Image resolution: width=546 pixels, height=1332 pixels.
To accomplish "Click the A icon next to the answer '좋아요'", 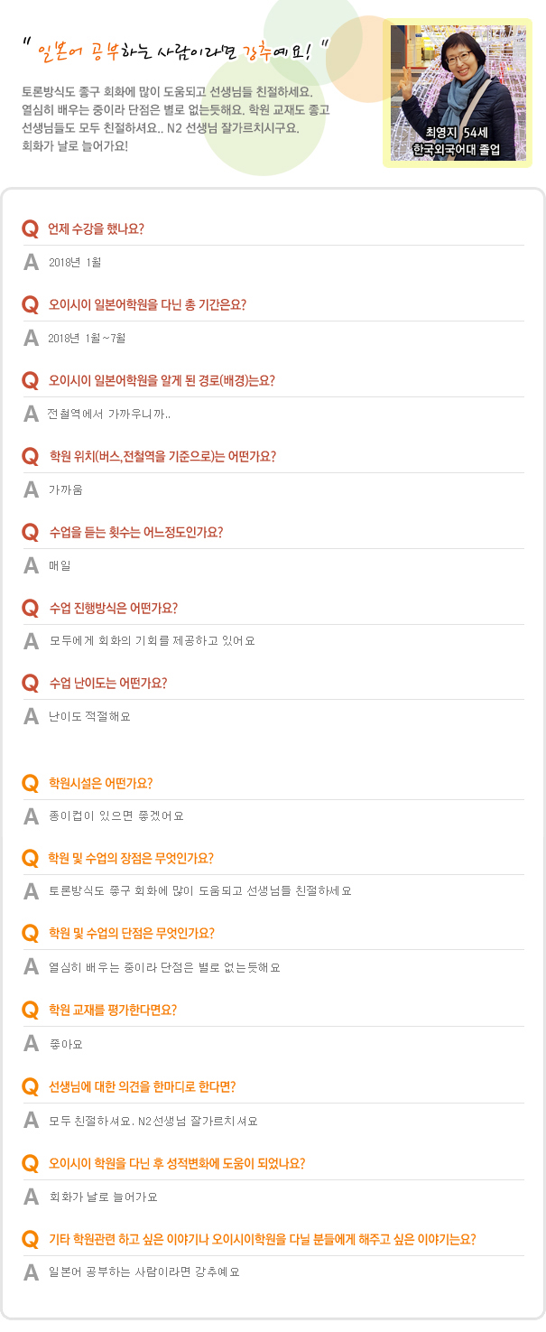I will pyautogui.click(x=31, y=1045).
